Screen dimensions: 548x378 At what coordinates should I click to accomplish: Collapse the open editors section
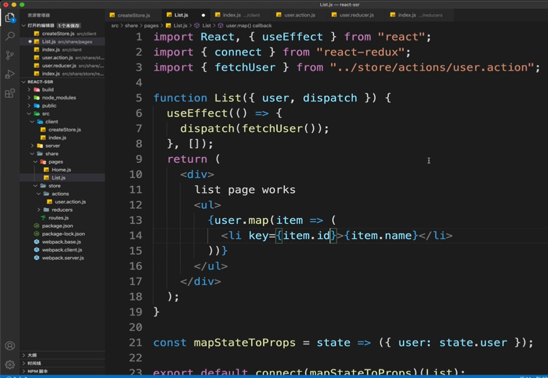click(24, 25)
